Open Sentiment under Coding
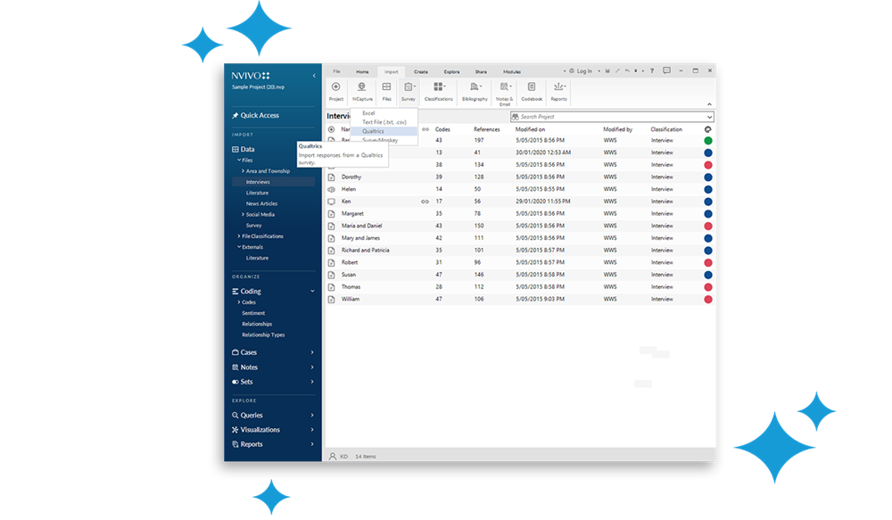 (253, 313)
